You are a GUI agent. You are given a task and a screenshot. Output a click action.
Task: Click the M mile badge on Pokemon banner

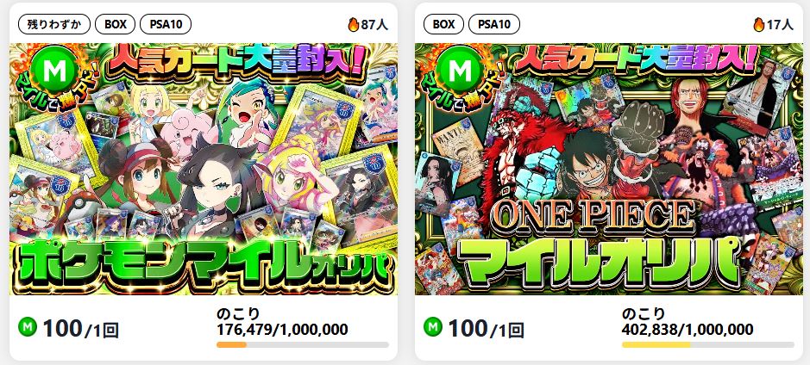pyautogui.click(x=54, y=72)
